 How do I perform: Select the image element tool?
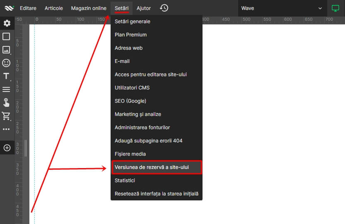click(7, 50)
